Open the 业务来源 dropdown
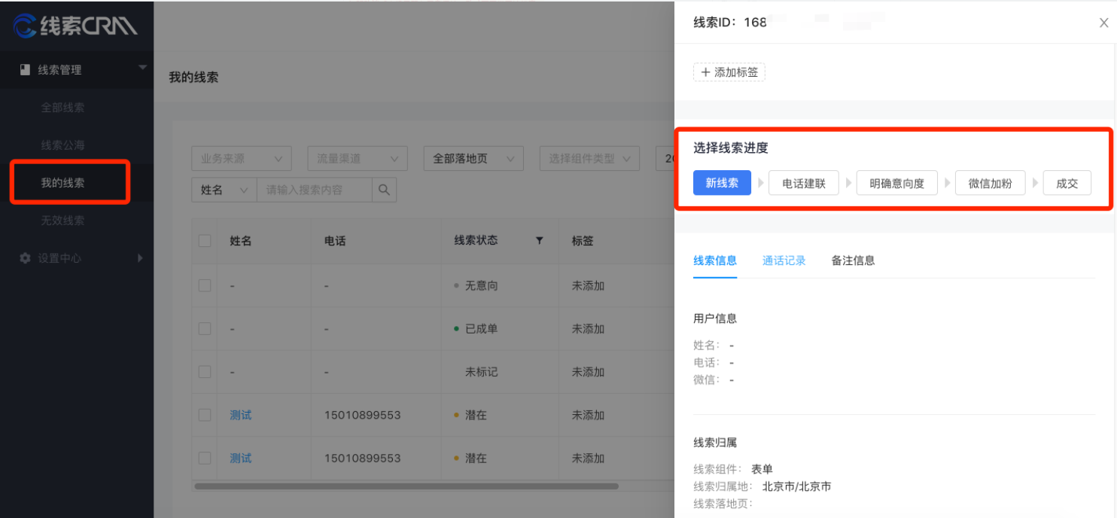 coord(241,158)
